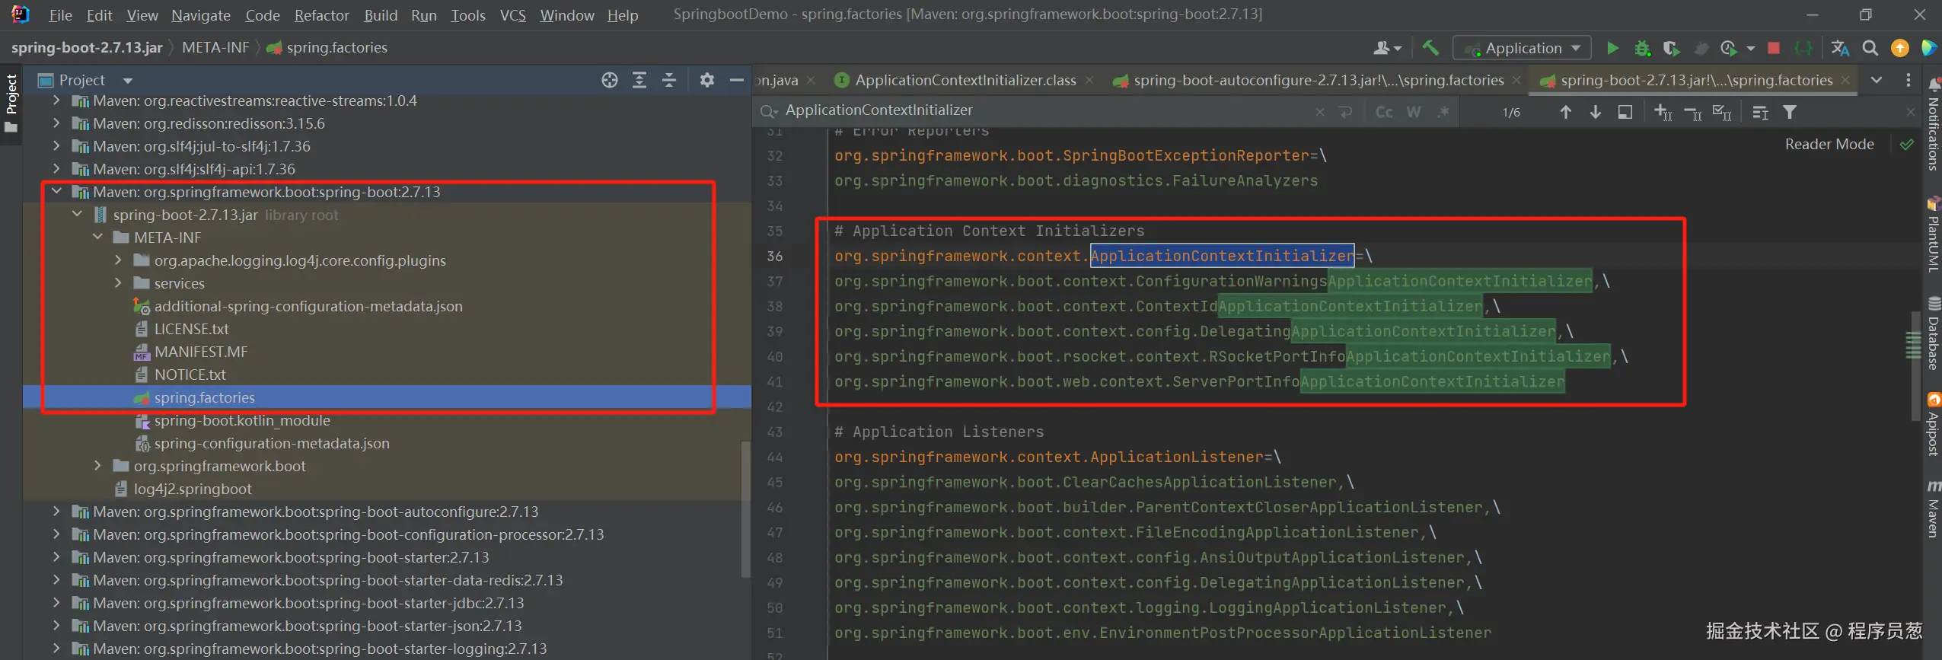This screenshot has height=660, width=1942.
Task: Click the Reader Mode label
Action: tap(1829, 144)
